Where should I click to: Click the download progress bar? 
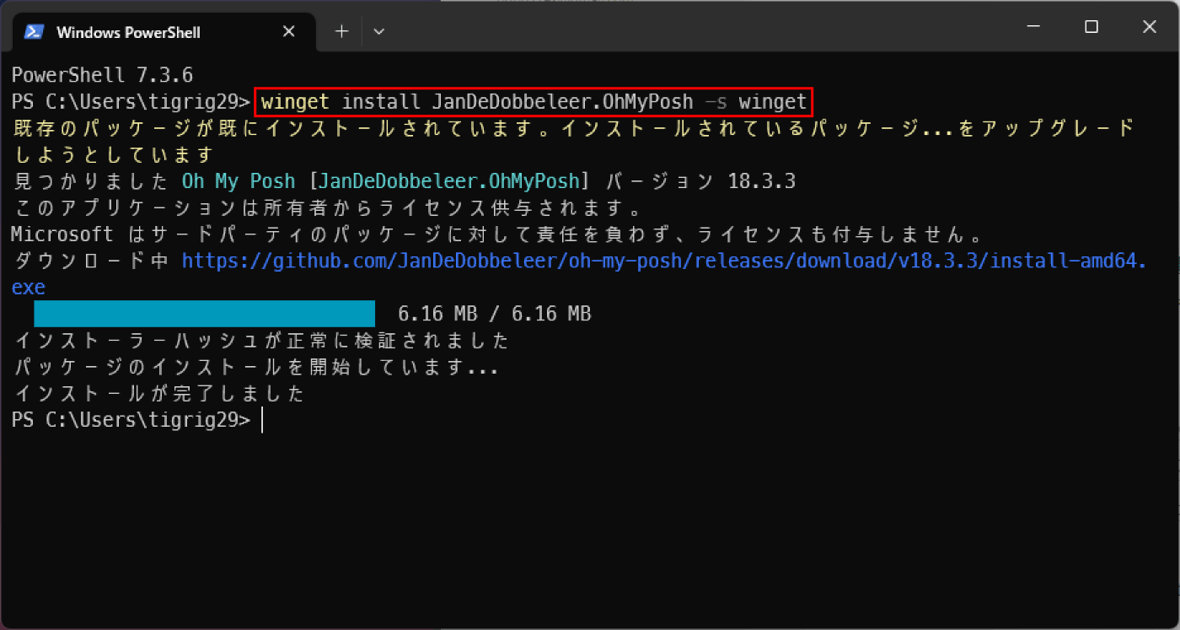pyautogui.click(x=204, y=314)
